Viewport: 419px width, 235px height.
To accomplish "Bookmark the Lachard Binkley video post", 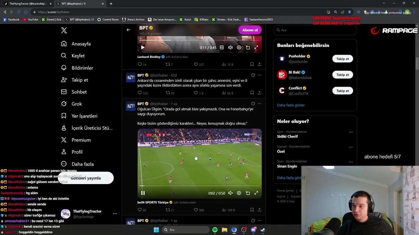I will click(252, 64).
